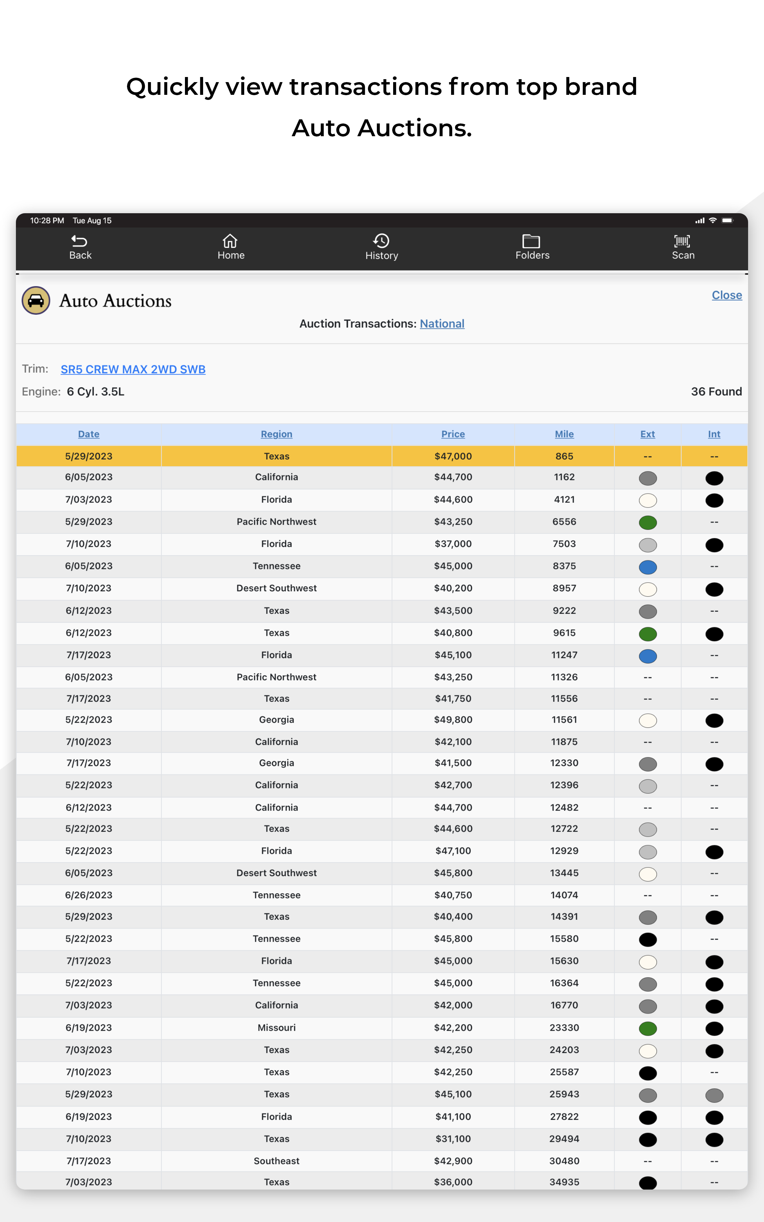Select the 6 Cyl. 3.5L engine value
764x1222 pixels.
pos(95,392)
